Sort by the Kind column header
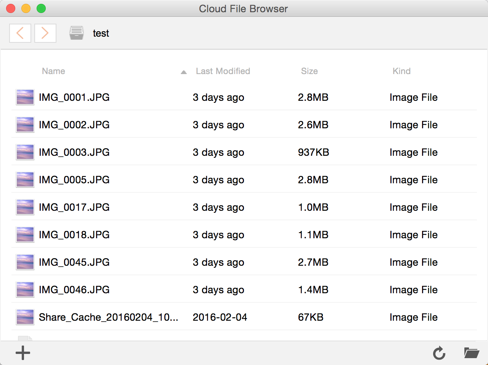This screenshot has height=365, width=488. 401,71
